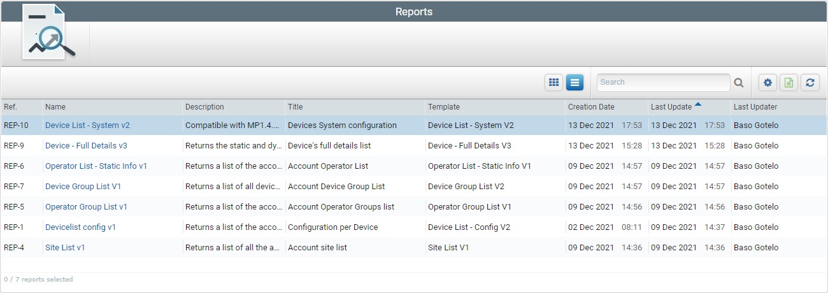Open Device List - System v2 report
The width and height of the screenshot is (828, 293).
87,125
